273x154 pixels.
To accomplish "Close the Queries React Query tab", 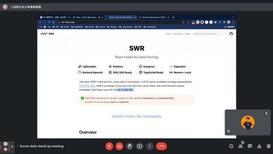I will (x=168, y=17).
